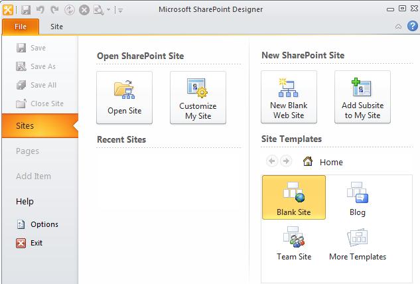This screenshot has width=420, height=284.
Task: Select the Blank Site template
Action: tap(293, 197)
